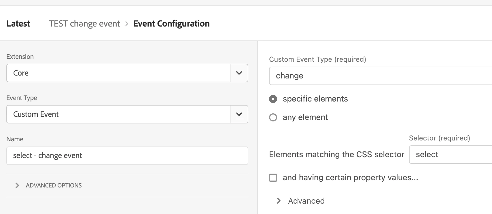Switch to the Latest tab
Viewport: 492px width, 214px height.
pos(18,24)
